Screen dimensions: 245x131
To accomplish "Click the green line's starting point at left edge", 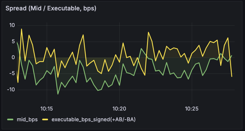I will click(x=17, y=42).
